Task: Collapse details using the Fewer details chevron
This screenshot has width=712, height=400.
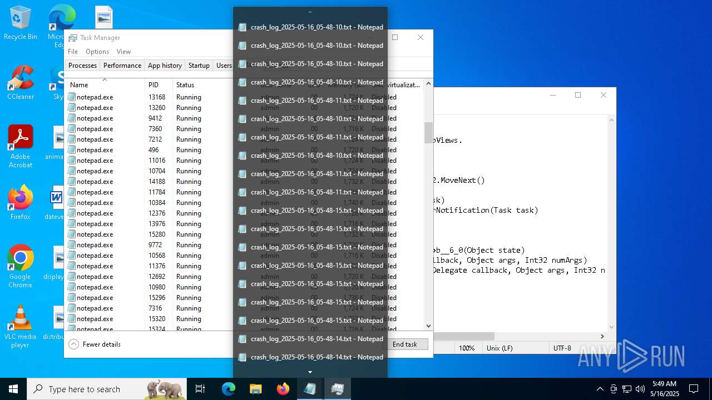Action: click(x=74, y=344)
